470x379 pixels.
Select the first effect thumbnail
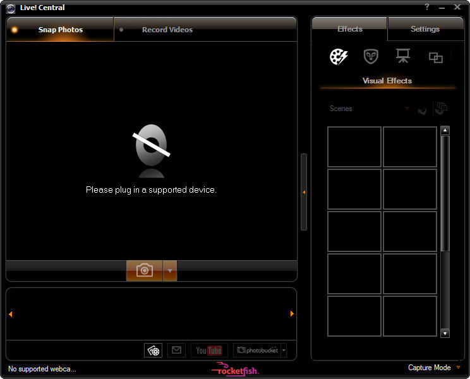pos(354,147)
